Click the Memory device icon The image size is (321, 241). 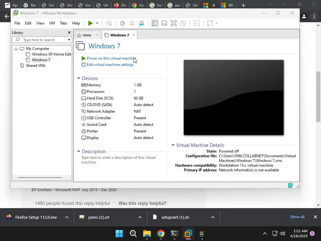(x=83, y=85)
